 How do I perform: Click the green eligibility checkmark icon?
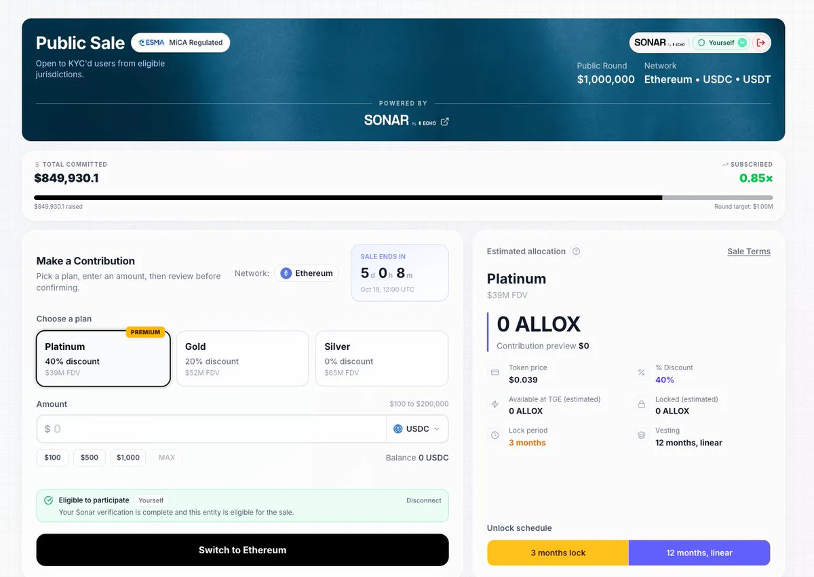49,500
